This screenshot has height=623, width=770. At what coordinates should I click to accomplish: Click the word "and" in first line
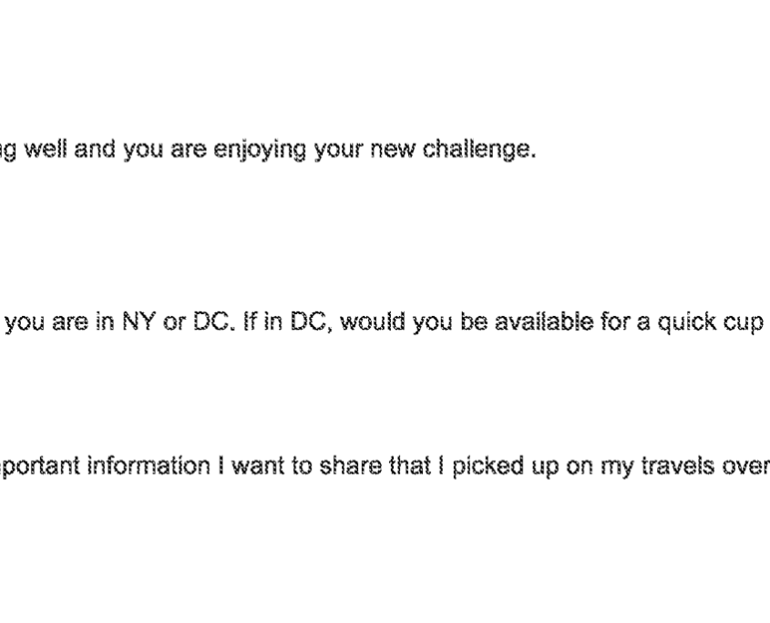94,148
